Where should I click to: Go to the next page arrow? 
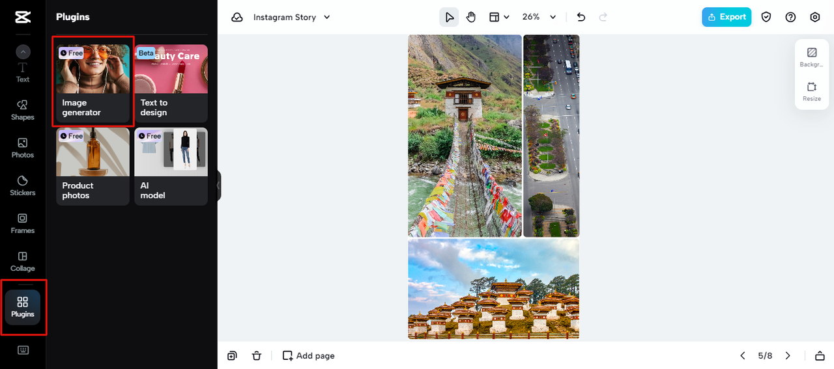tap(787, 355)
